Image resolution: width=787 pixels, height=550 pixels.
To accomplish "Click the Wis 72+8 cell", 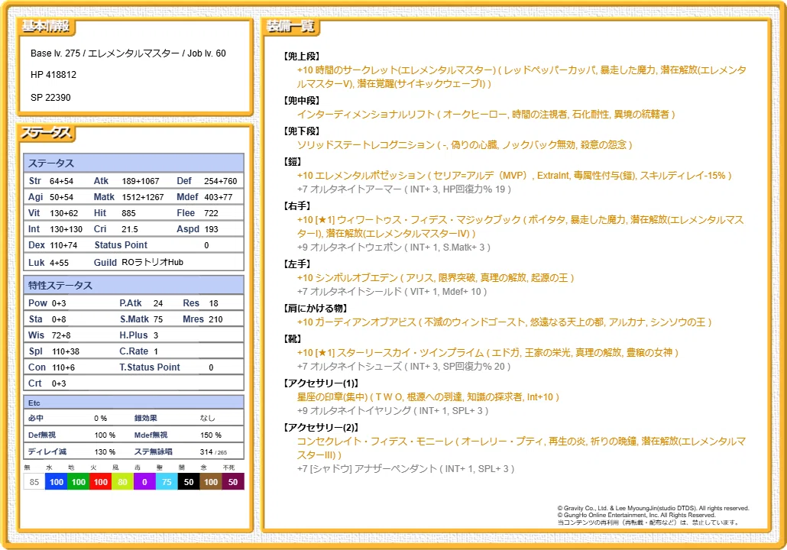I will (49, 335).
